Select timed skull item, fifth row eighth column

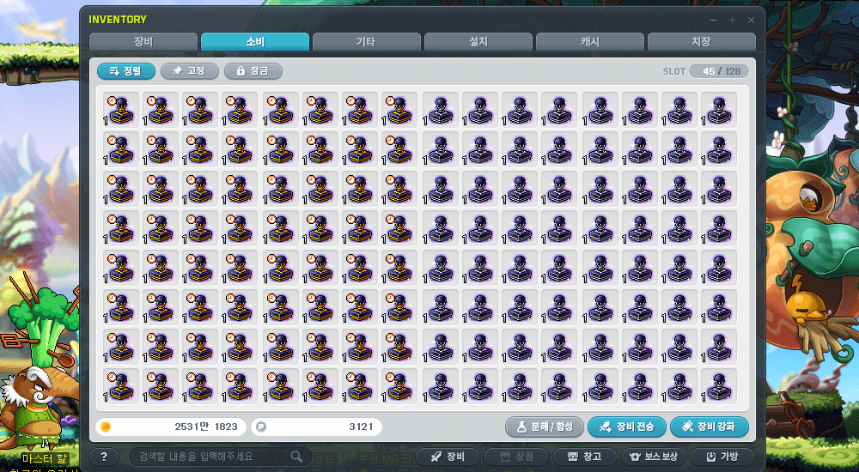click(400, 268)
